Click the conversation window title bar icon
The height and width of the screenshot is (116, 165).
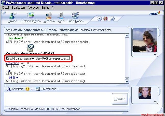(3, 3)
